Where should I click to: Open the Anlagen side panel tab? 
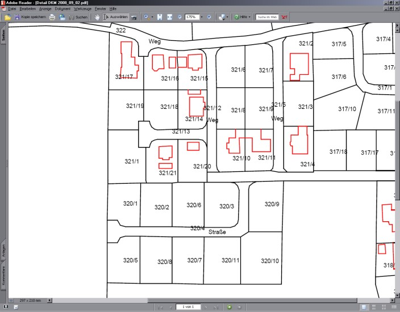pyautogui.click(x=3, y=250)
